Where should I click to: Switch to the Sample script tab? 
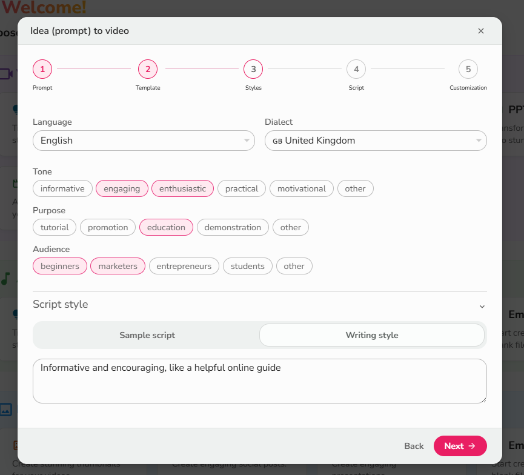(x=147, y=335)
